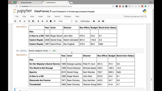
Task: Open a new browser tab
Action: pyautogui.click(x=71, y=3)
